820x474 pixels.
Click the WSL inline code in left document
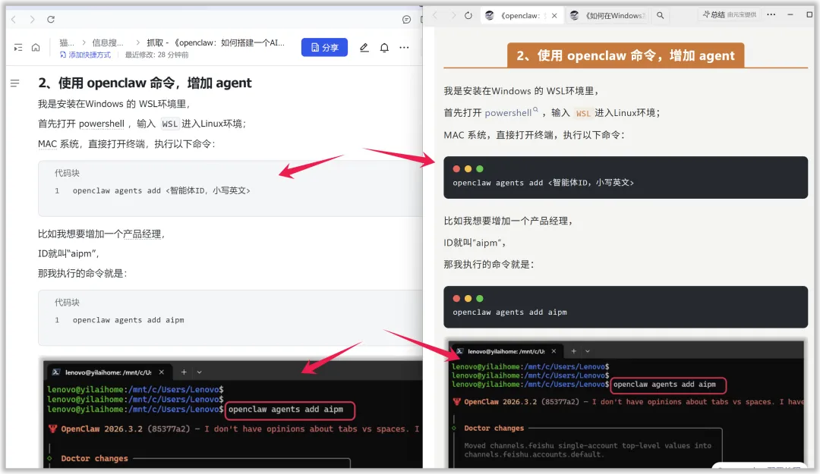pyautogui.click(x=169, y=124)
